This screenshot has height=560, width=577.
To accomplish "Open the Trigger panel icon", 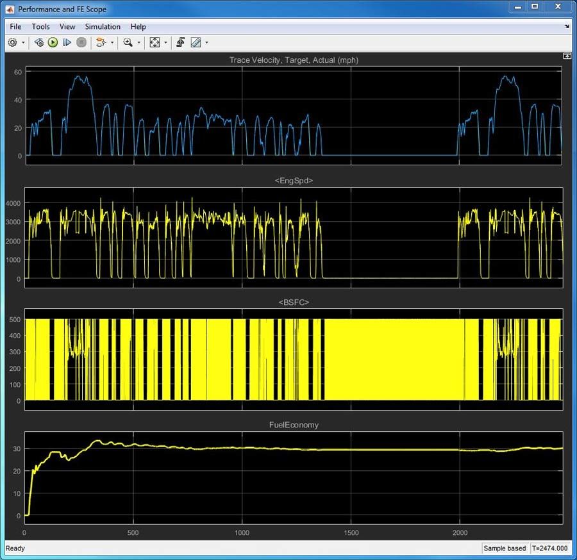I will click(x=181, y=42).
